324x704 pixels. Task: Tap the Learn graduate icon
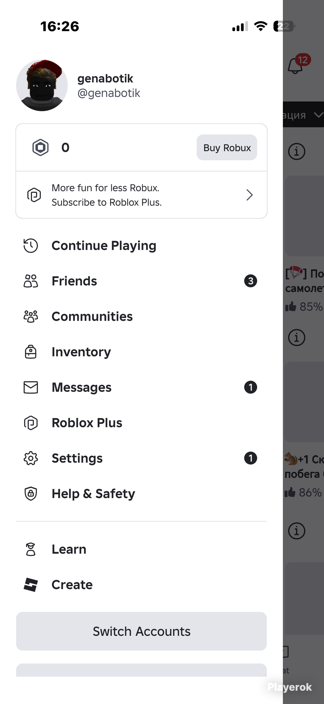coord(31,549)
